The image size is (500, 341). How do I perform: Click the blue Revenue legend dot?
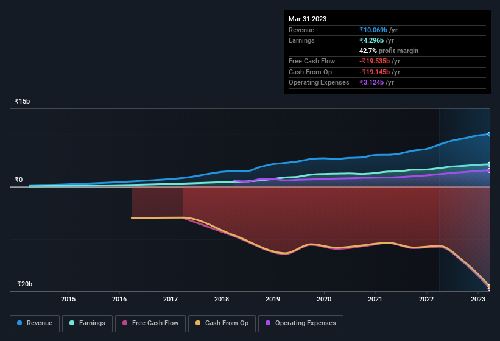point(20,323)
